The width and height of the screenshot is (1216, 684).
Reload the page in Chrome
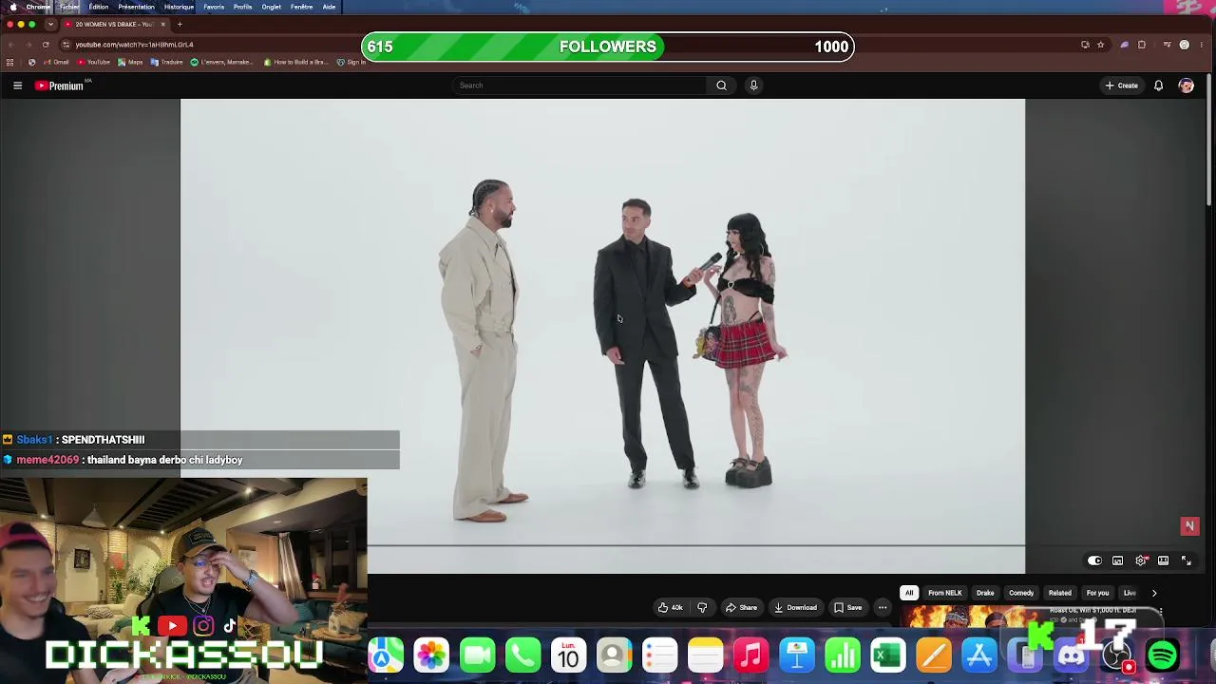pos(46,45)
